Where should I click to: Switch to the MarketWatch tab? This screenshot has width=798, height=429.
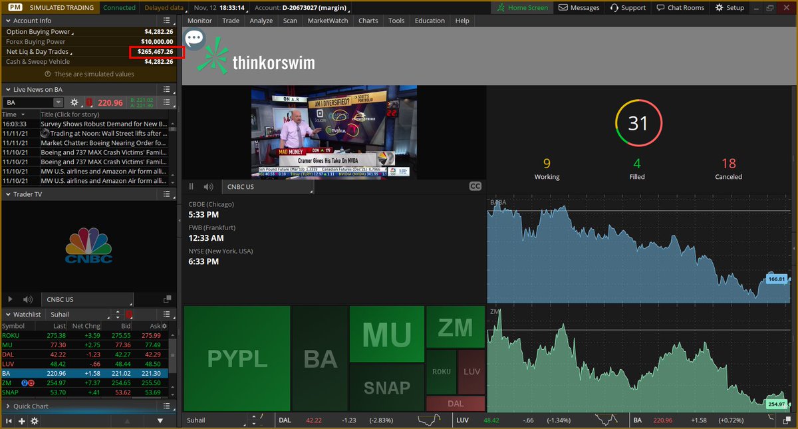click(x=328, y=21)
